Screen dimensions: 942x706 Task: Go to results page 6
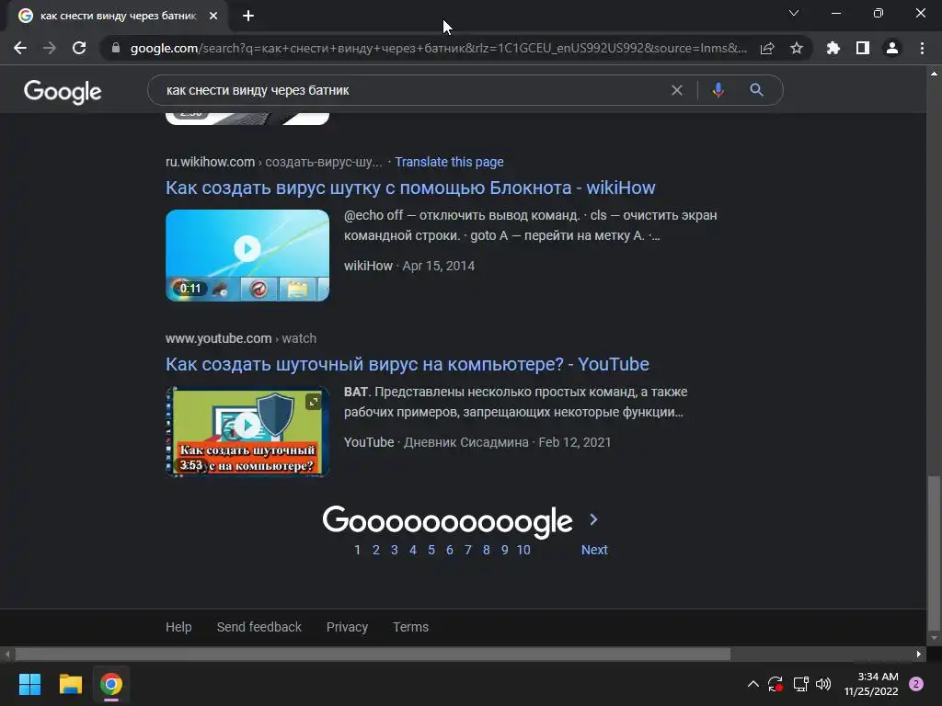[449, 550]
